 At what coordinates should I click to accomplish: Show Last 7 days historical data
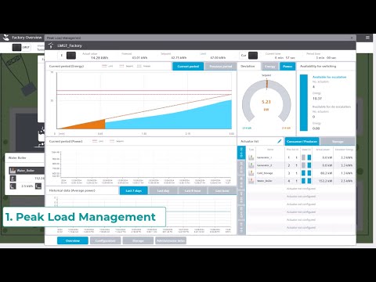pos(134,190)
